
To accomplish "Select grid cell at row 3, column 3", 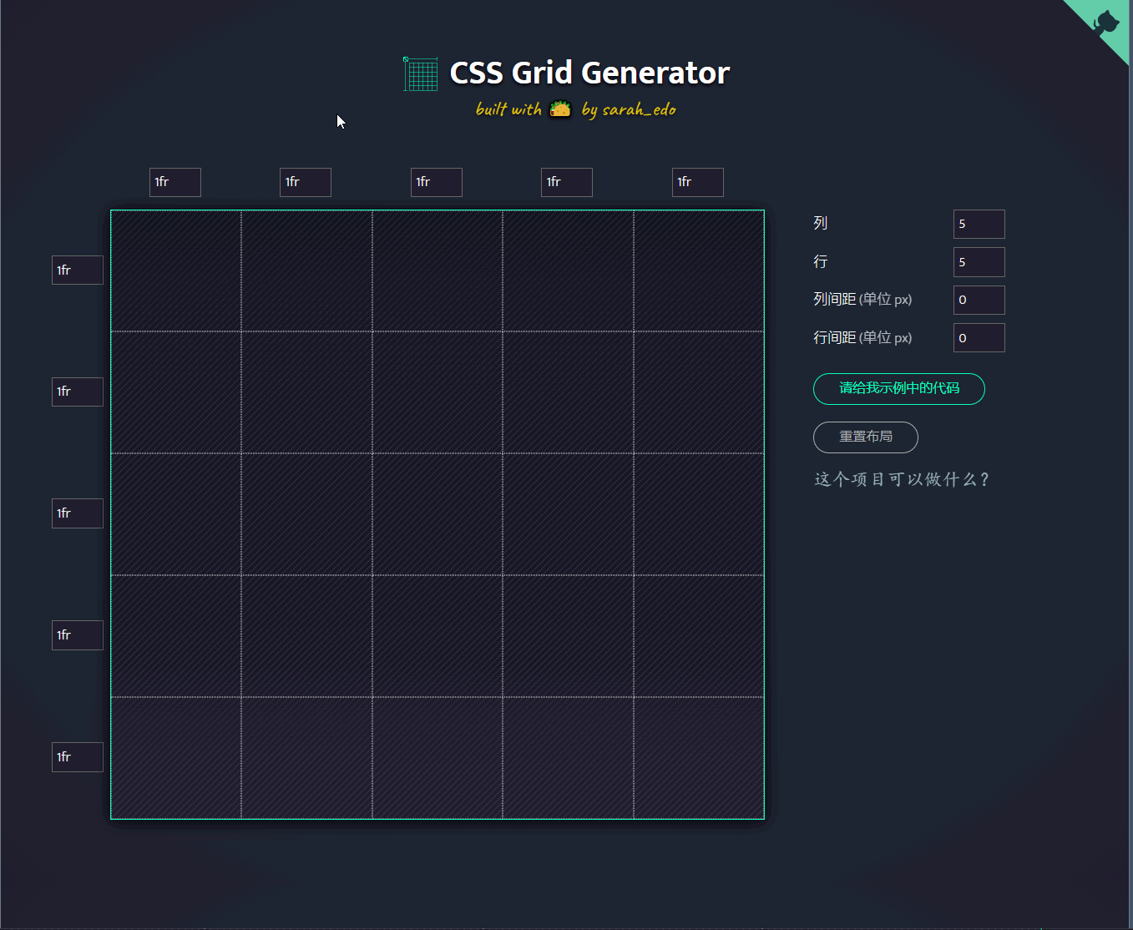I will click(x=438, y=514).
